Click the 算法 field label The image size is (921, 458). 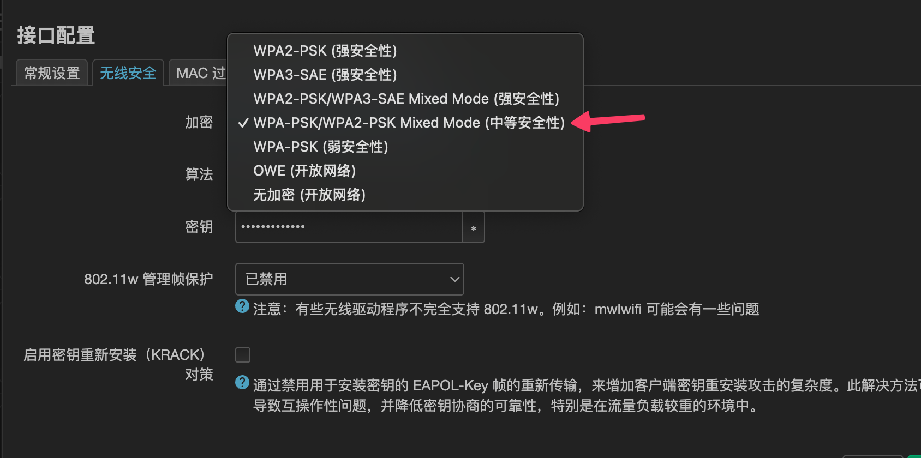[199, 174]
